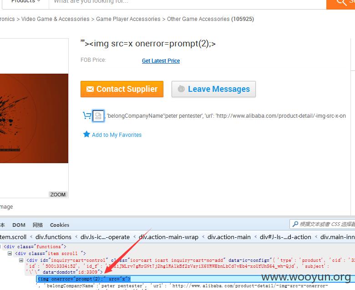
Task: Select the highlighted img onerror HTML node
Action: (x=84, y=279)
